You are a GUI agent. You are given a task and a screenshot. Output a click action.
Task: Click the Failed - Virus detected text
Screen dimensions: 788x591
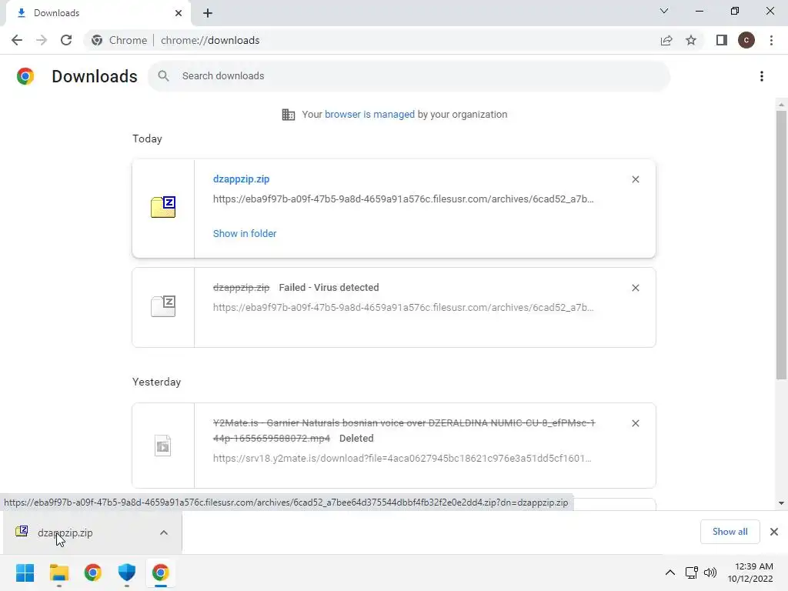(329, 288)
